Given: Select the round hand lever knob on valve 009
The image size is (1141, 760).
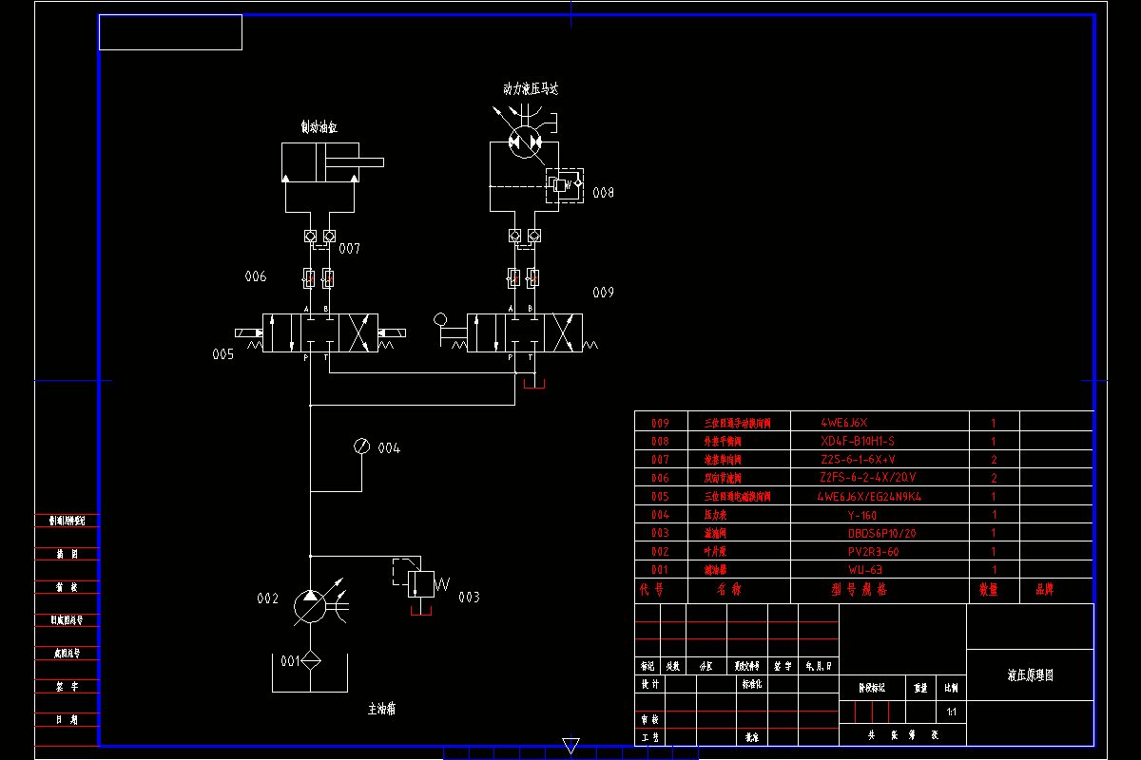Looking at the screenshot, I should coord(440,320).
